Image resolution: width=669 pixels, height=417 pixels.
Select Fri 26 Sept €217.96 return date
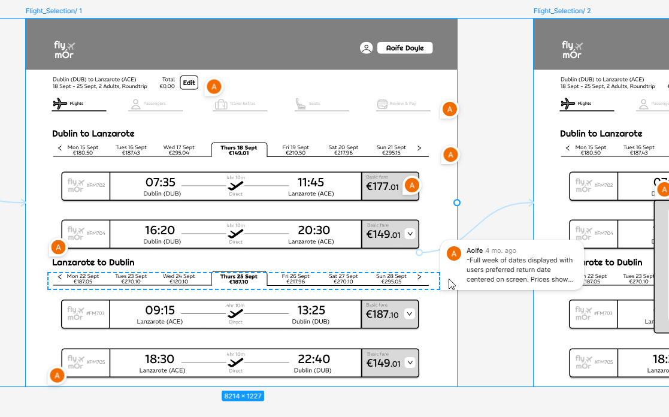[x=295, y=279]
